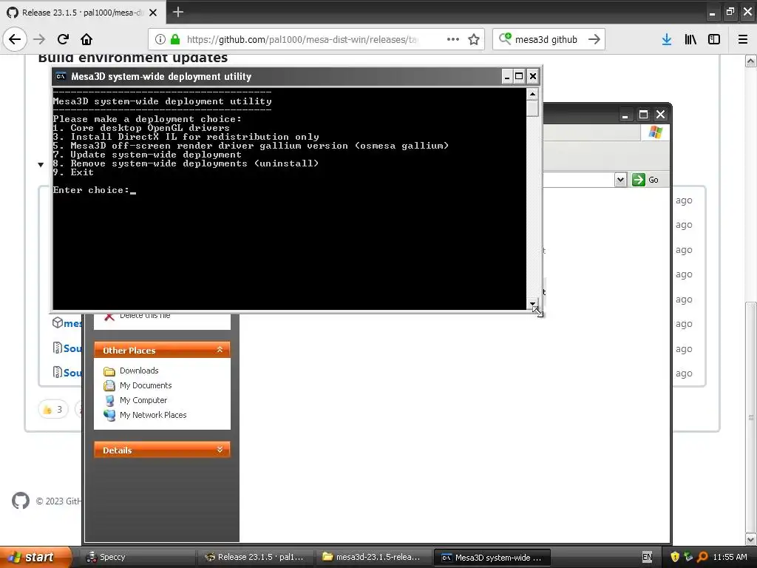Click the EN language indicator in tray

tap(648, 558)
